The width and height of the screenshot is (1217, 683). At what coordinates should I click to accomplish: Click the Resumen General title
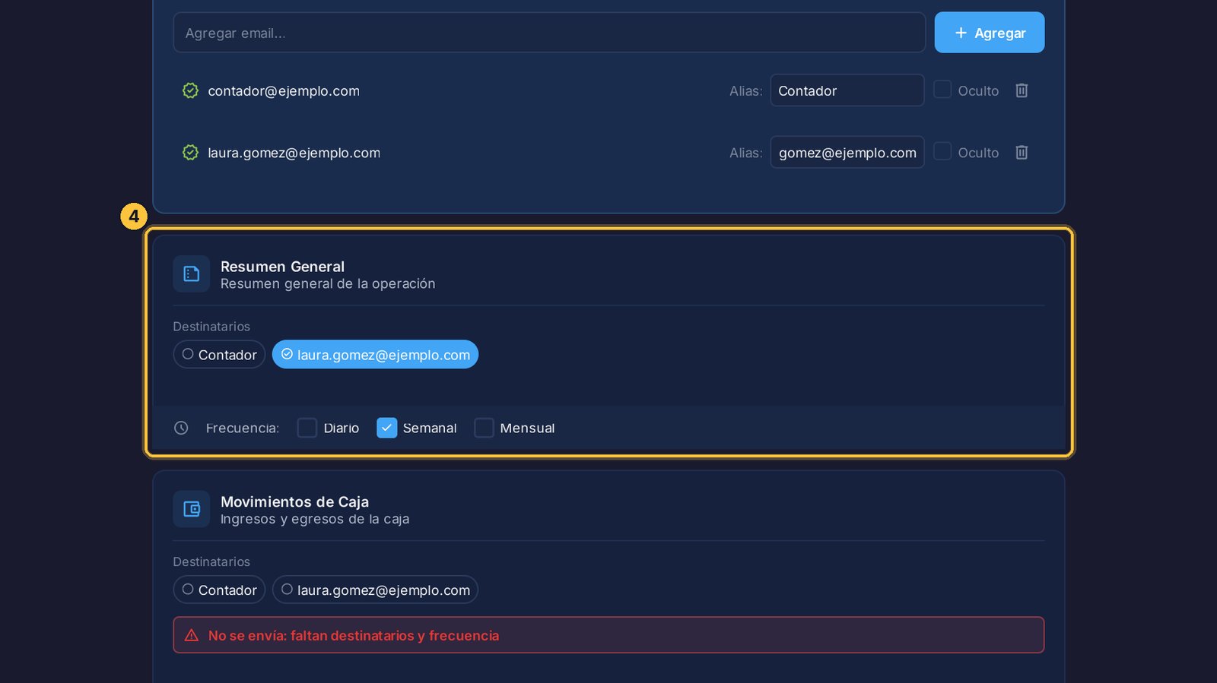[x=282, y=267]
